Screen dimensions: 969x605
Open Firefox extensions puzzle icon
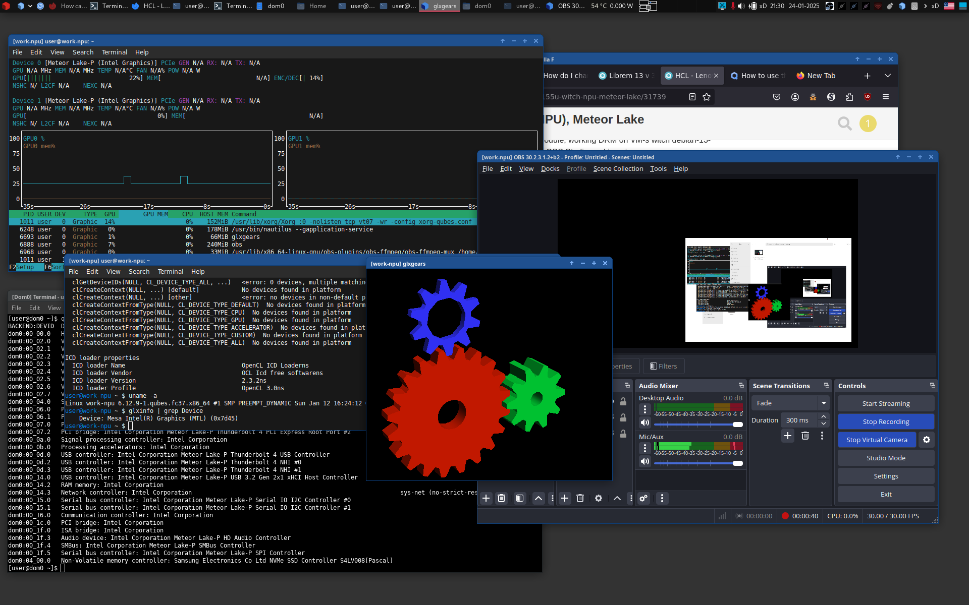(x=849, y=97)
